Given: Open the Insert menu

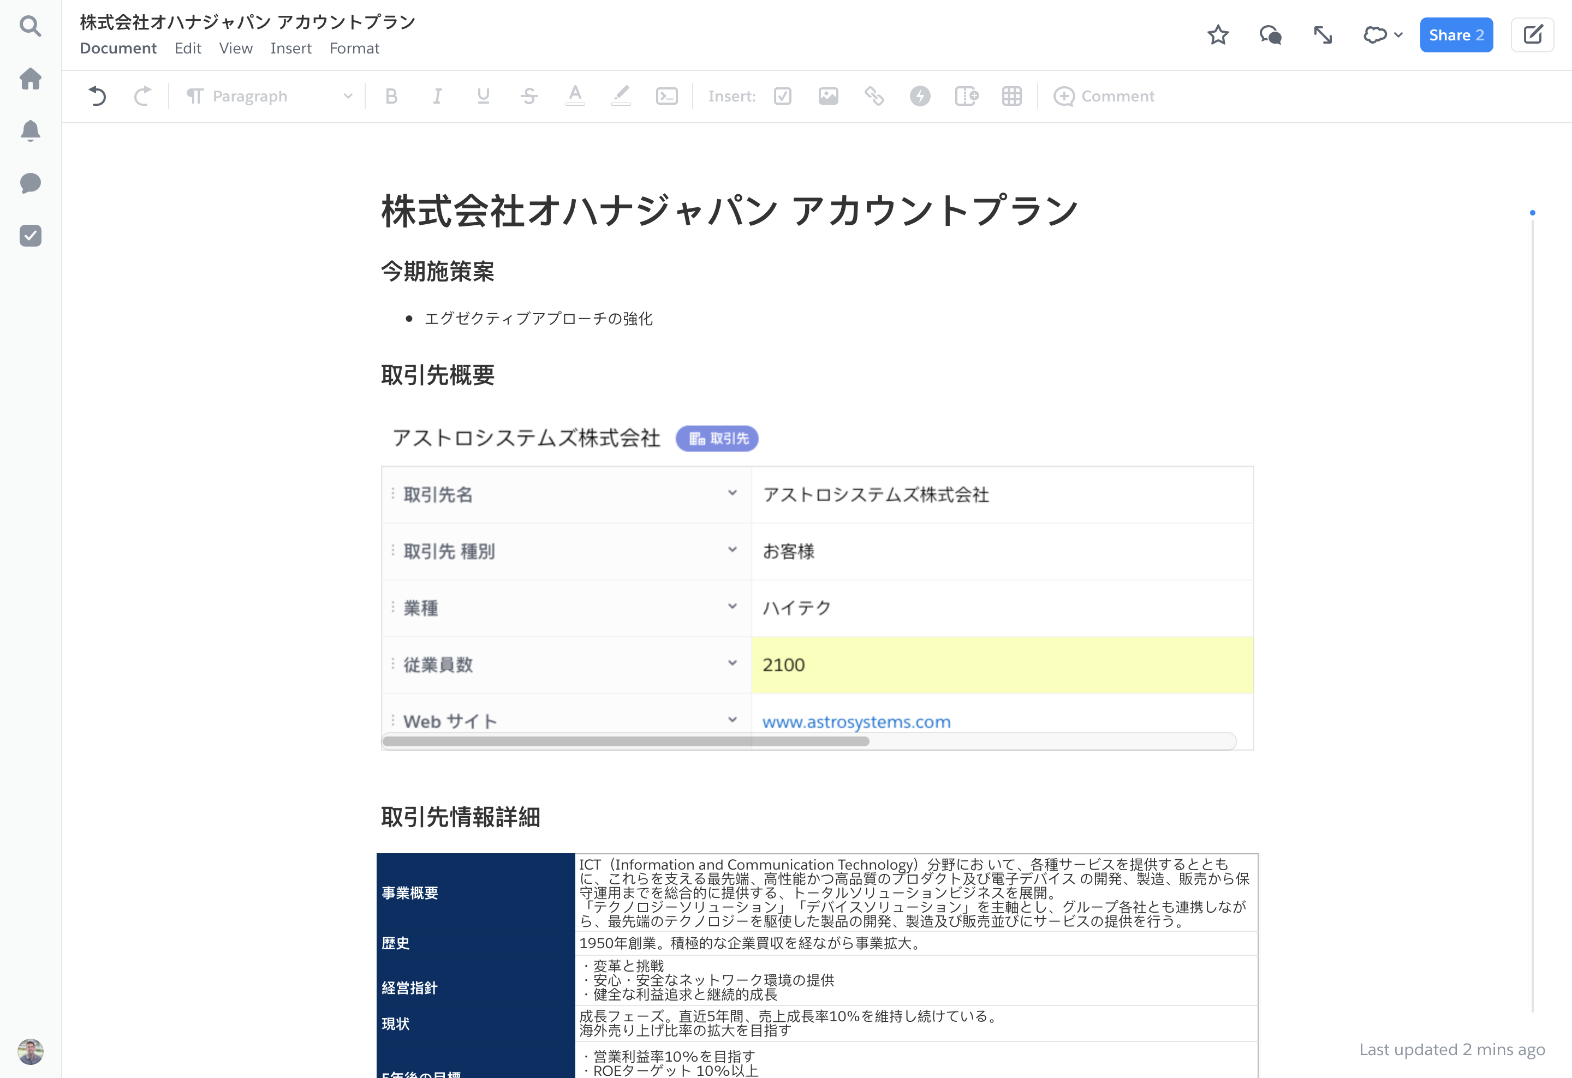Looking at the screenshot, I should [x=291, y=48].
